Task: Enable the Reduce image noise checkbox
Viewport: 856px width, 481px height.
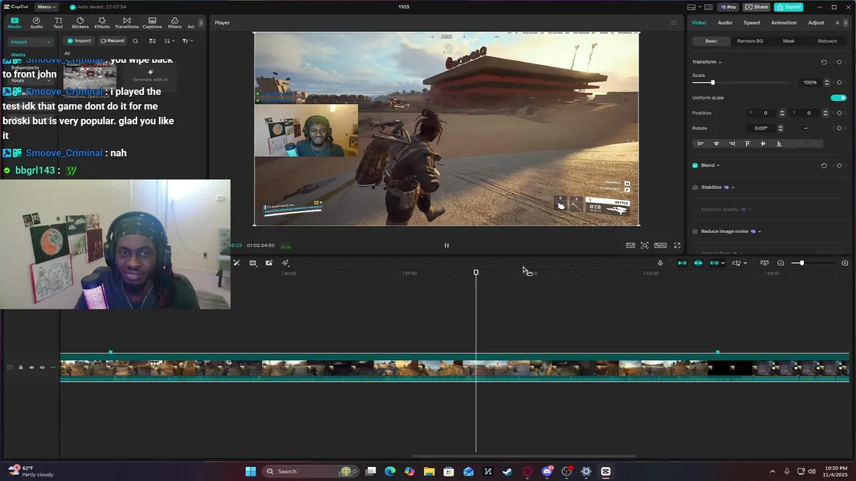Action: (x=695, y=231)
